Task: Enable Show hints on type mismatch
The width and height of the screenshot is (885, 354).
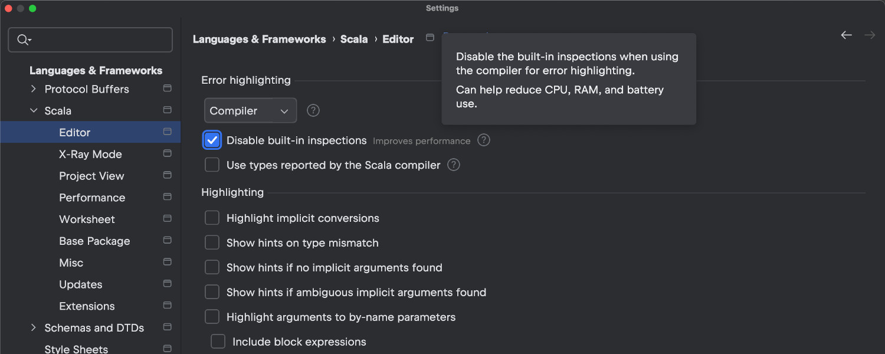Action: 212,242
